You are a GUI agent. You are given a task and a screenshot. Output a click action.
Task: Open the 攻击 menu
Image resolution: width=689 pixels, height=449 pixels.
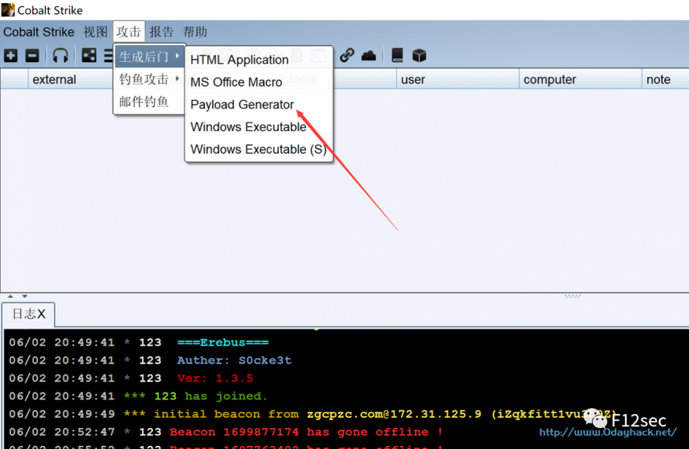click(129, 32)
